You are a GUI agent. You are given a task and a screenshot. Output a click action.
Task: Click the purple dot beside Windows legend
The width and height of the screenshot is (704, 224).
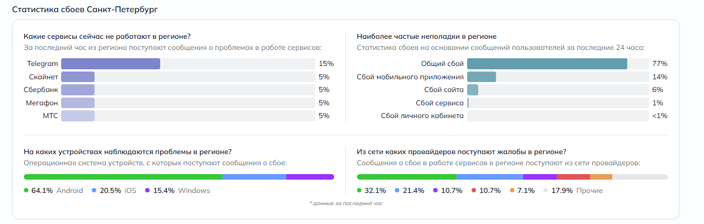[147, 190]
